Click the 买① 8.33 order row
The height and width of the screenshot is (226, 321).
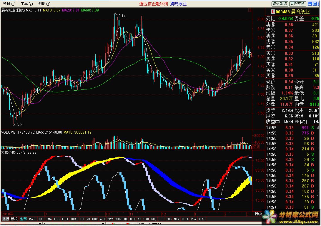coord(292,53)
